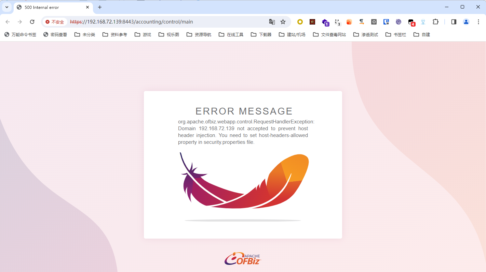486x272 pixels.
Task: Open the tab search dropdown arrow
Action: click(6, 7)
